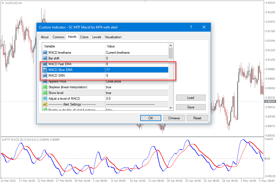The image size is (277, 184).
Task: Click the Show level boolean icon
Action: point(45,93)
